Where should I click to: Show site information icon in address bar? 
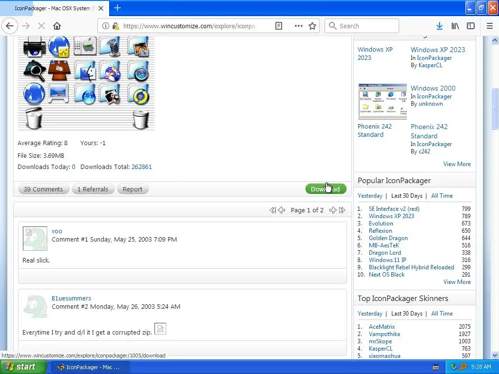pyautogui.click(x=106, y=26)
